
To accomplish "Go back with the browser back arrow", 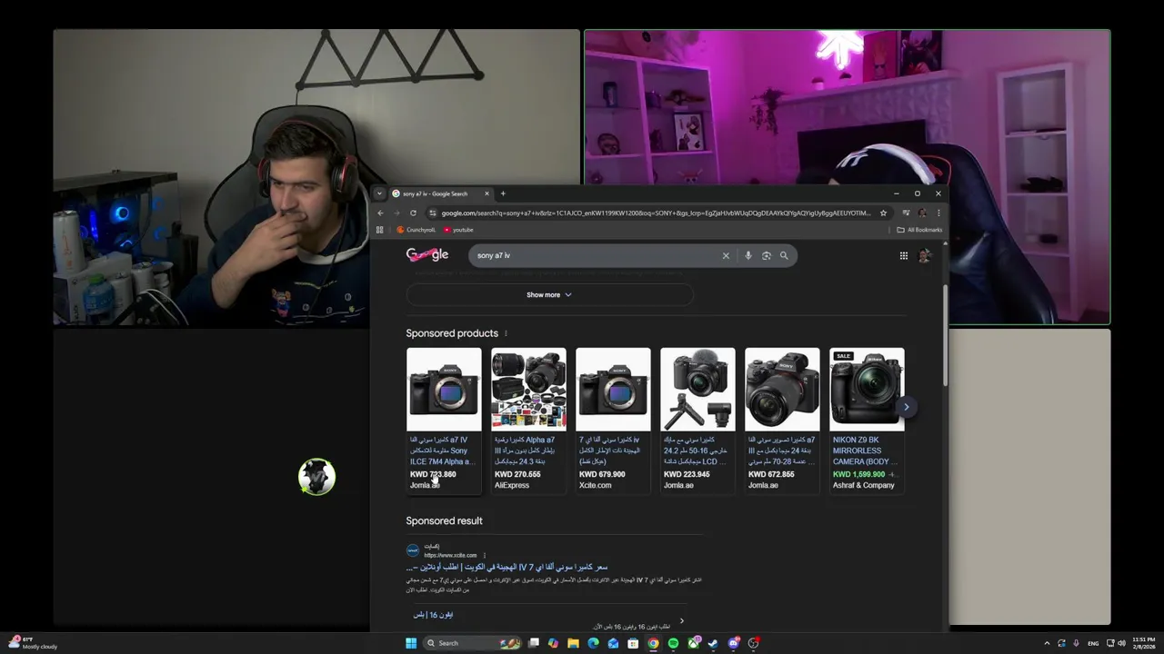I will 381,213.
